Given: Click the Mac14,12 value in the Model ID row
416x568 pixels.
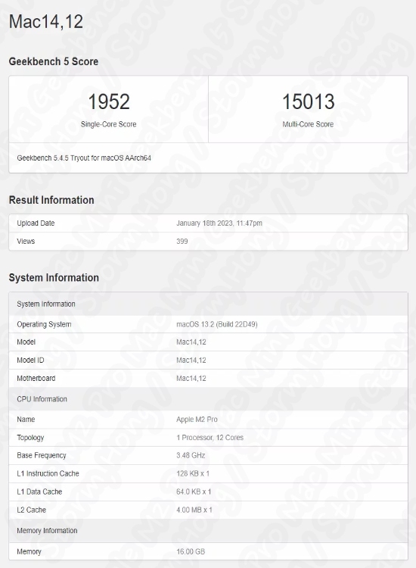Looking at the screenshot, I should click(x=191, y=360).
